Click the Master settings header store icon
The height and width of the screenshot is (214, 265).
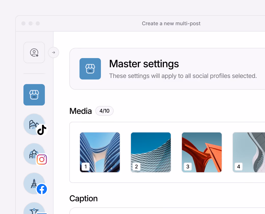click(x=90, y=69)
